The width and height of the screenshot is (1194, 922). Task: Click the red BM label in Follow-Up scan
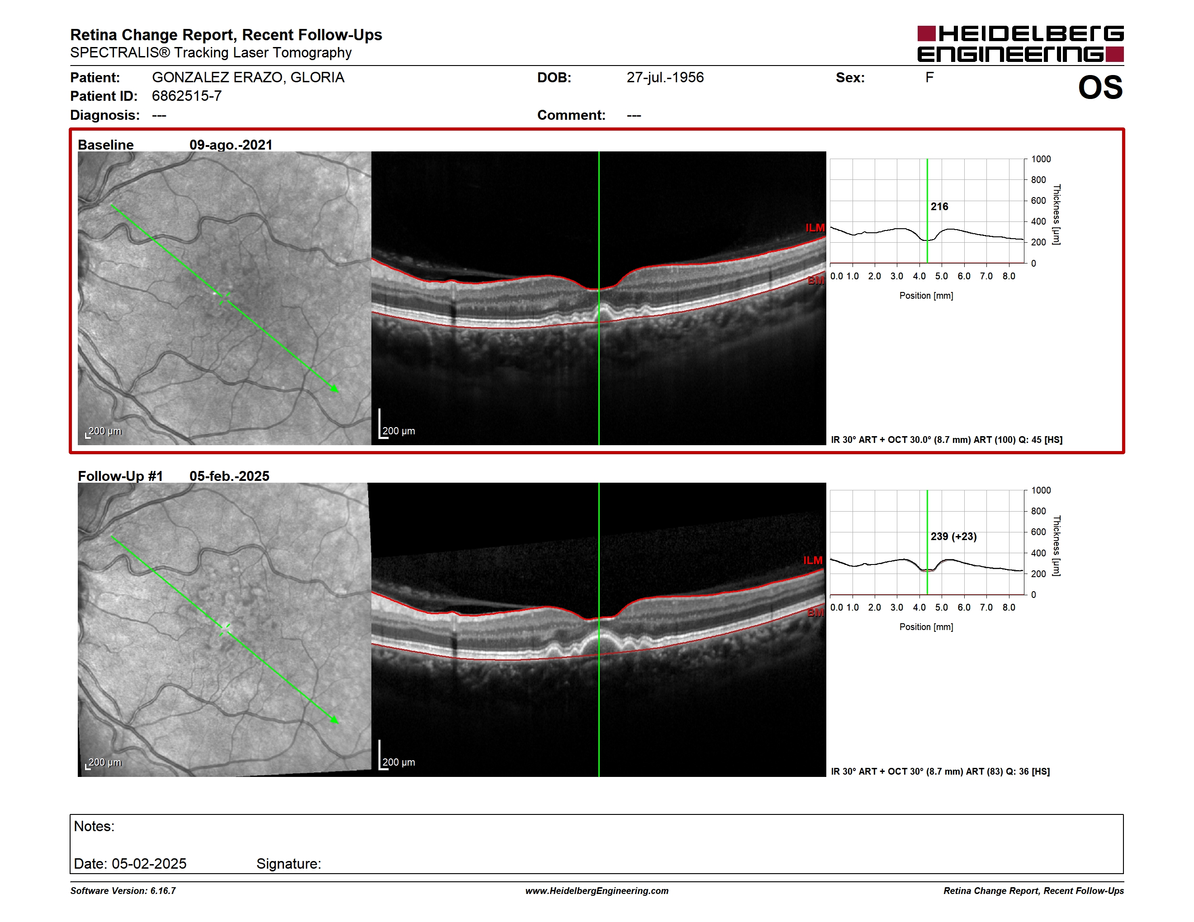tap(816, 612)
